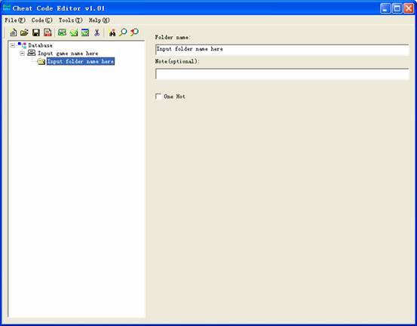Click the blue-topped green code icon
This screenshot has width=417, height=326.
pos(85,32)
